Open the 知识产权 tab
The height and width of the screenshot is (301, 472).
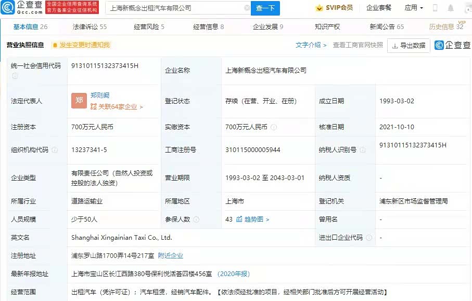click(327, 27)
